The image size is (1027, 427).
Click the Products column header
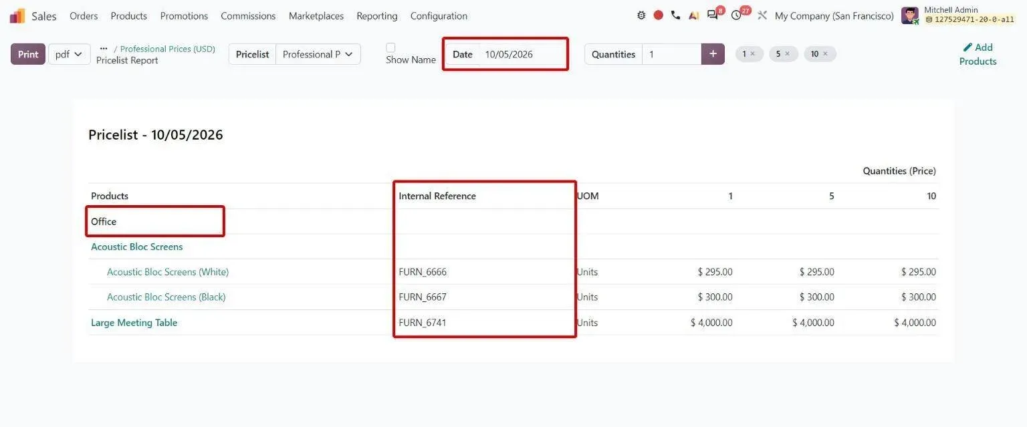110,196
